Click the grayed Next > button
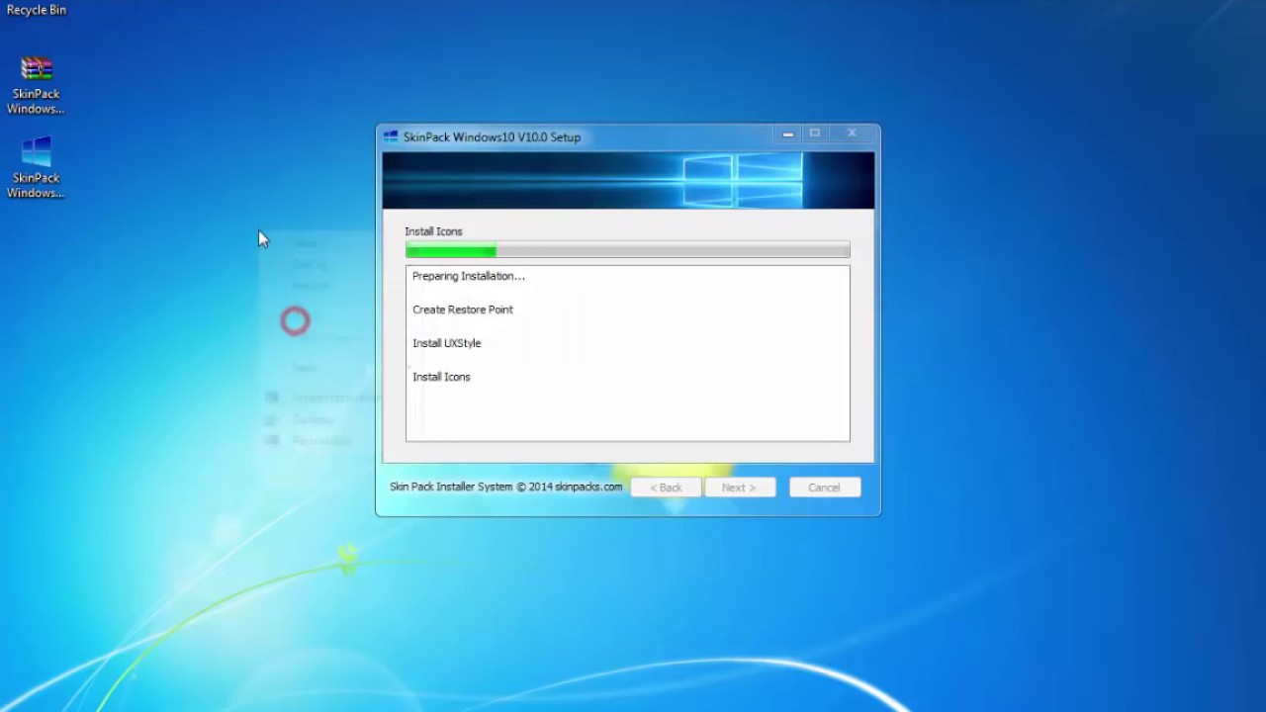The image size is (1266, 712). click(x=739, y=488)
